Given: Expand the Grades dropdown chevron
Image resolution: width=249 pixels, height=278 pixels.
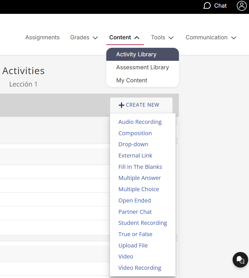Looking at the screenshot, I should (95, 38).
